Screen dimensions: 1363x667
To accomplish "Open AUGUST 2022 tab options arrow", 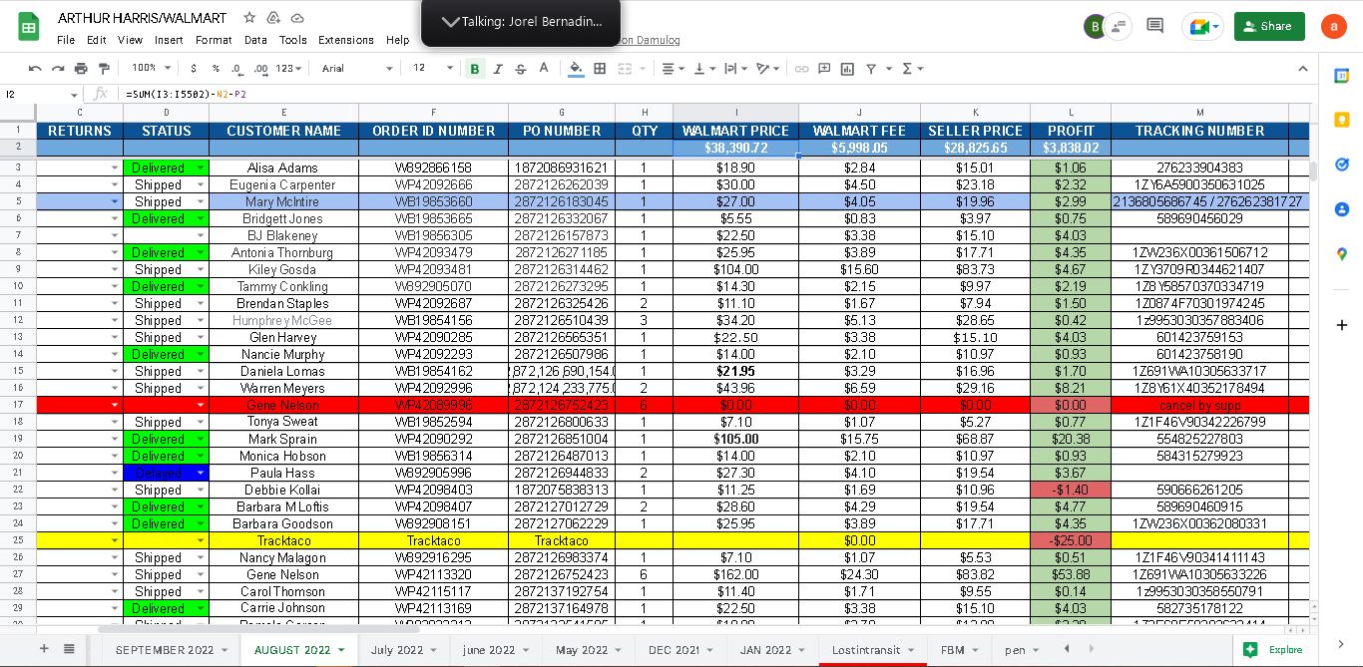I will click(341, 650).
